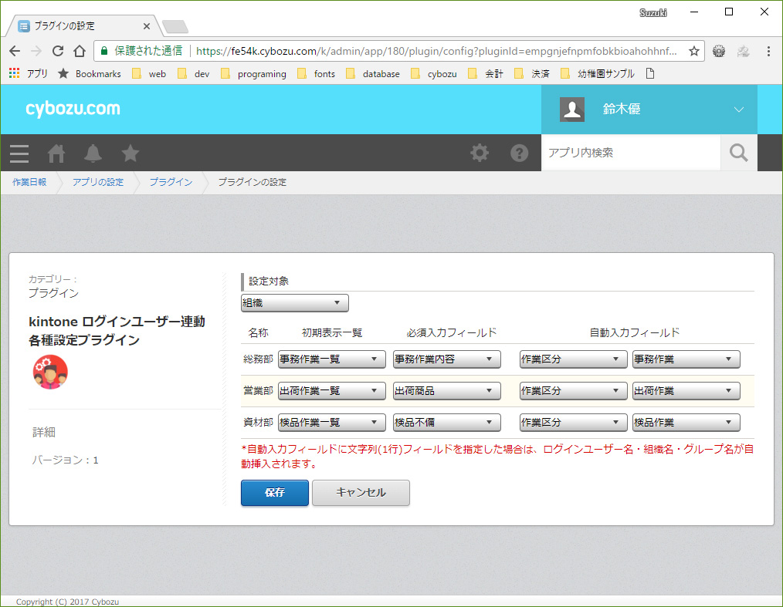
Task: Open the settings gear icon in kintone bar
Action: tap(480, 153)
